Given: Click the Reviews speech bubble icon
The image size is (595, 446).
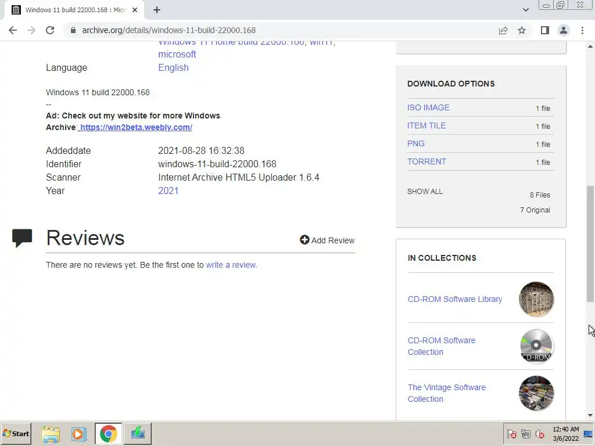Looking at the screenshot, I should tap(22, 238).
